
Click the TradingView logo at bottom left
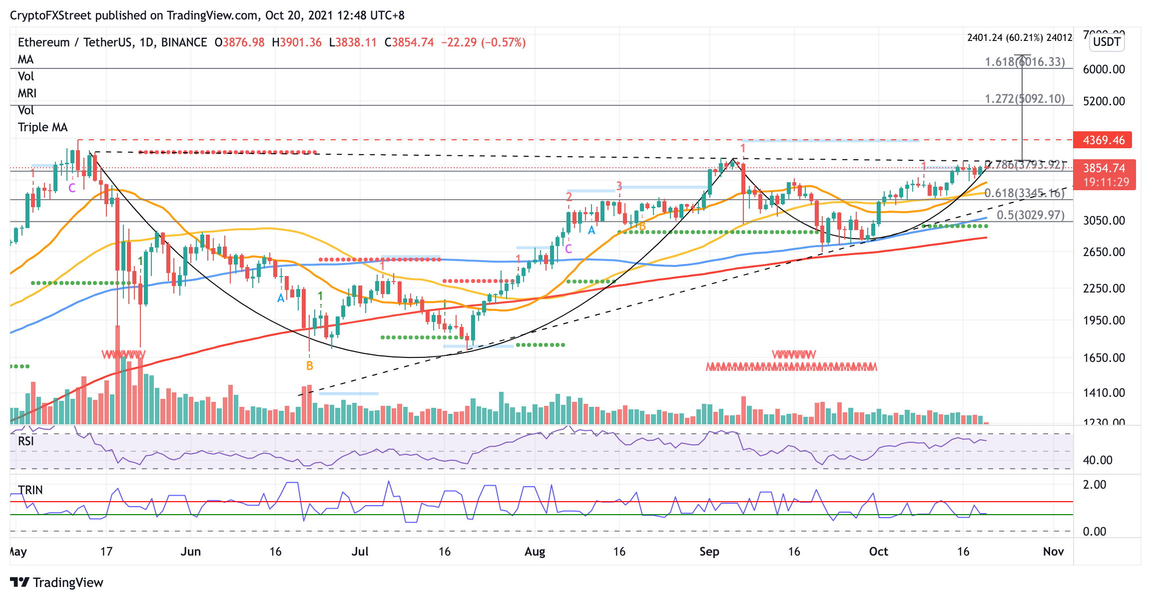tap(56, 582)
